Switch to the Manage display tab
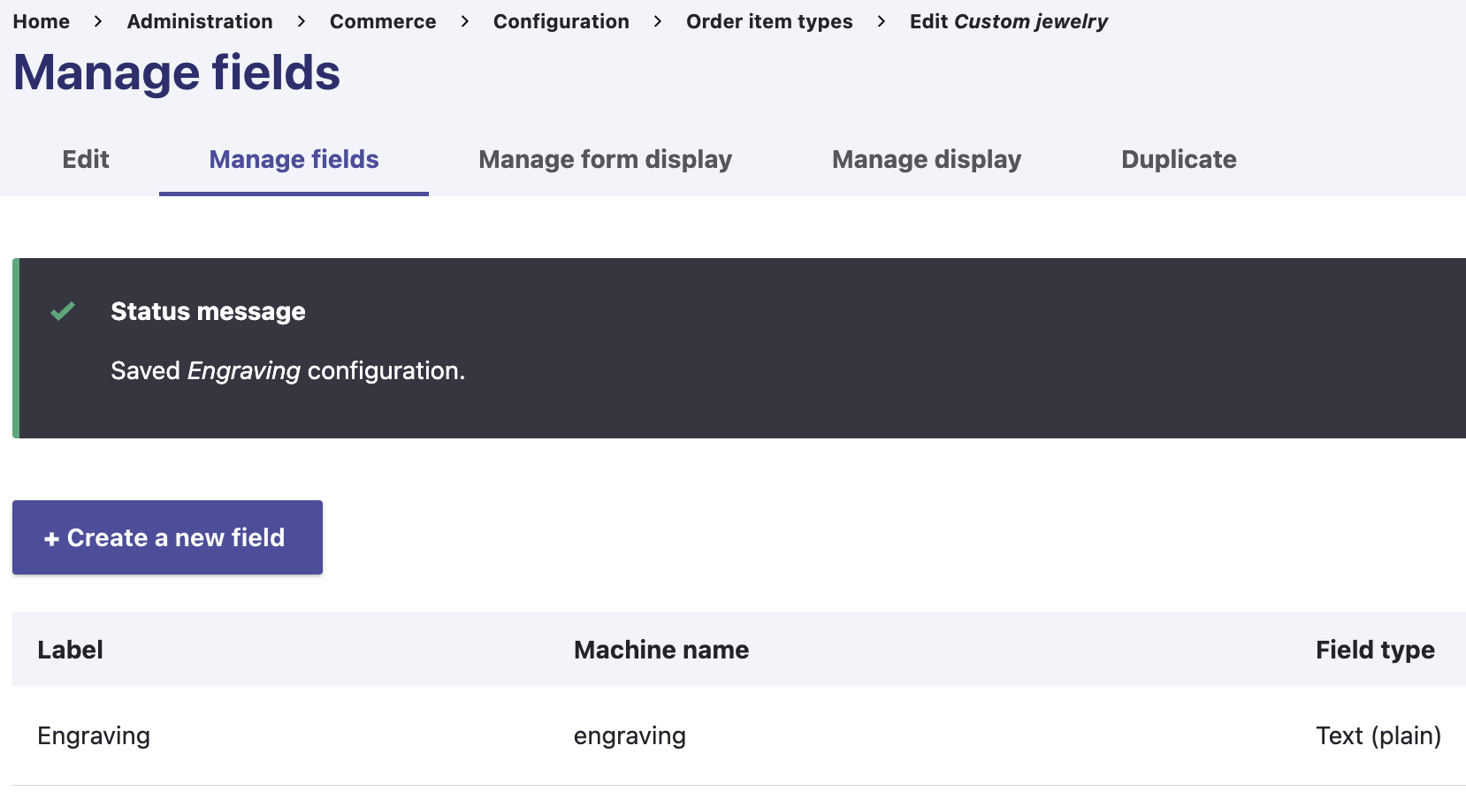The image size is (1466, 799). pos(927,159)
